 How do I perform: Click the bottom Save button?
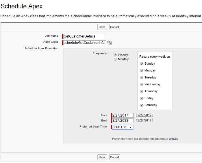pyautogui.click(x=102, y=157)
